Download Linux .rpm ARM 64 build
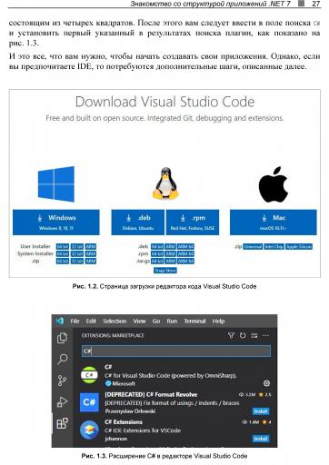Viewport: 329px width, 465px height. pos(185,253)
